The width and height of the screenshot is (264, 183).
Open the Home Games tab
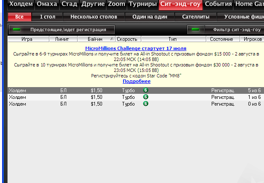click(x=249, y=4)
